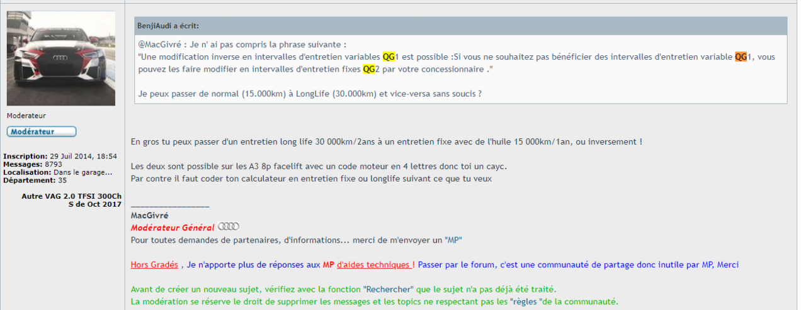Click the orange highlighted QG term
This screenshot has height=310, width=806.
tap(741, 57)
